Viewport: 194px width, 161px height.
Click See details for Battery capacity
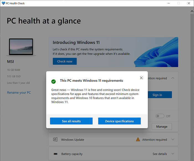click(x=160, y=154)
